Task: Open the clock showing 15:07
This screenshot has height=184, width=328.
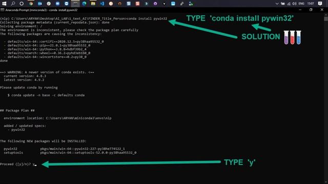Action: [x=311, y=4]
